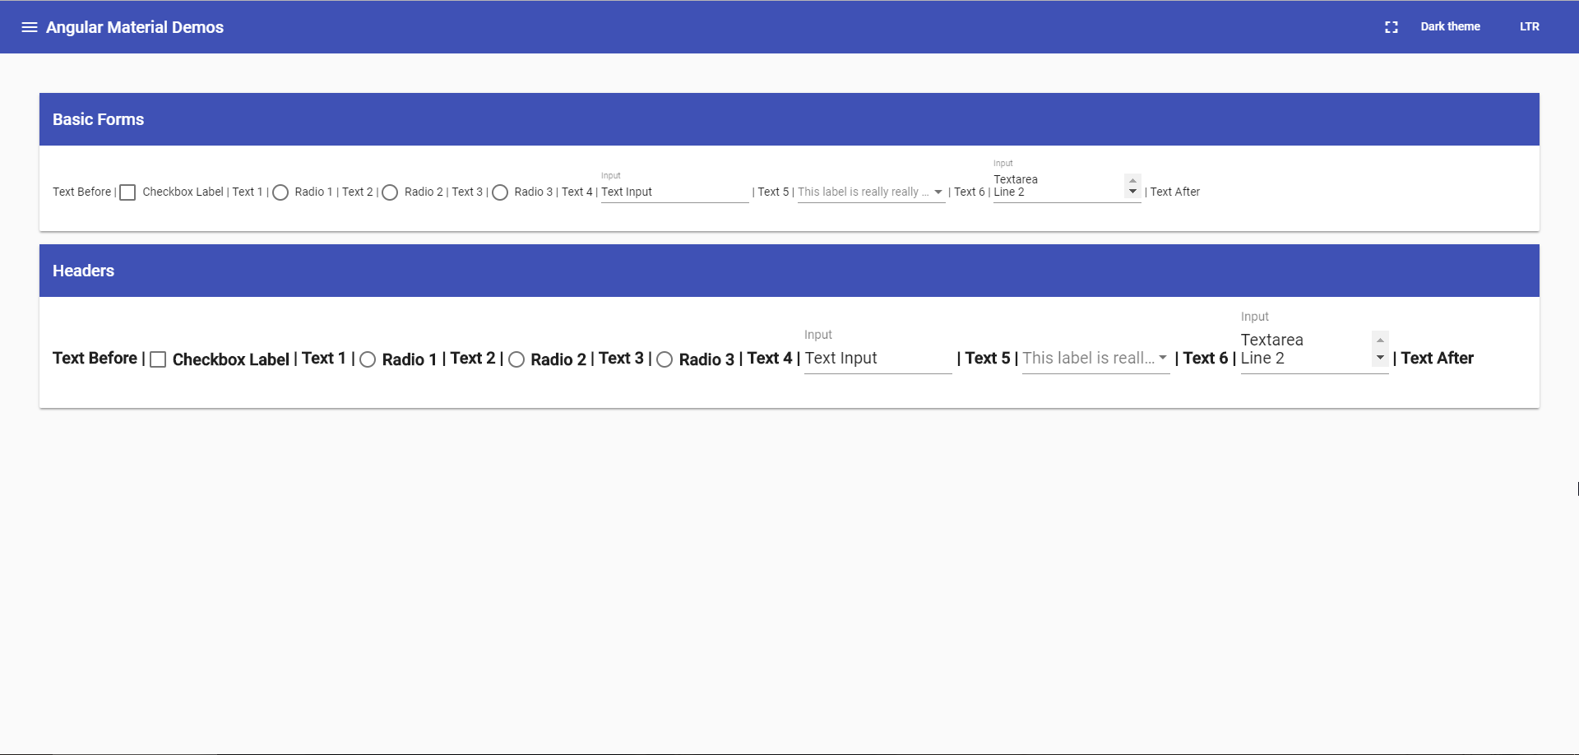
Task: Click scroll-down arrow of Basic Forms textarea
Action: coord(1133,192)
